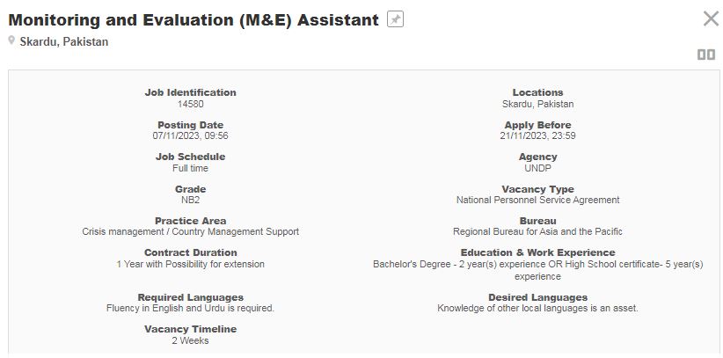Click the Skardu, Pakistan text under the title
Image resolution: width=723 pixels, height=358 pixels.
point(63,41)
